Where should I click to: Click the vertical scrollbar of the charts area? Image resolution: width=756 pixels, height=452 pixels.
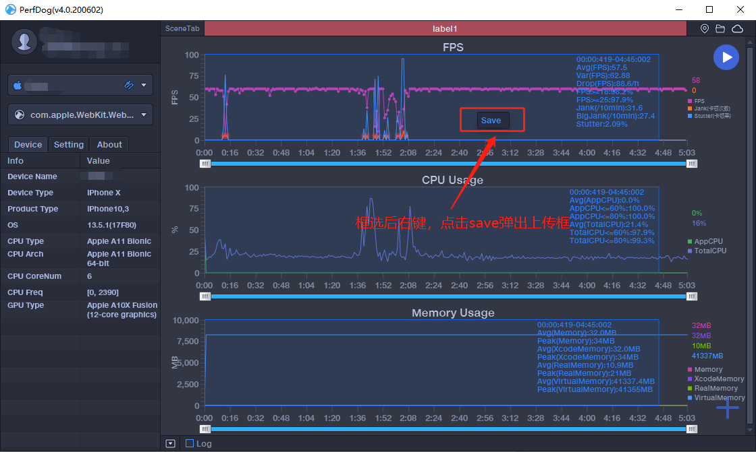[x=750, y=236]
